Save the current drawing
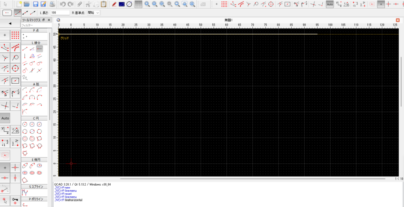 click(36, 4)
